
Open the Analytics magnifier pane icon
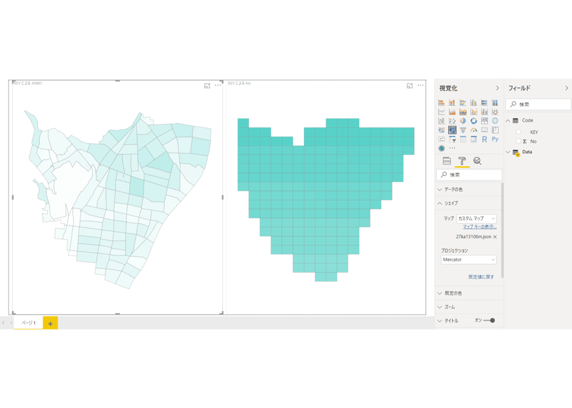[477, 161]
